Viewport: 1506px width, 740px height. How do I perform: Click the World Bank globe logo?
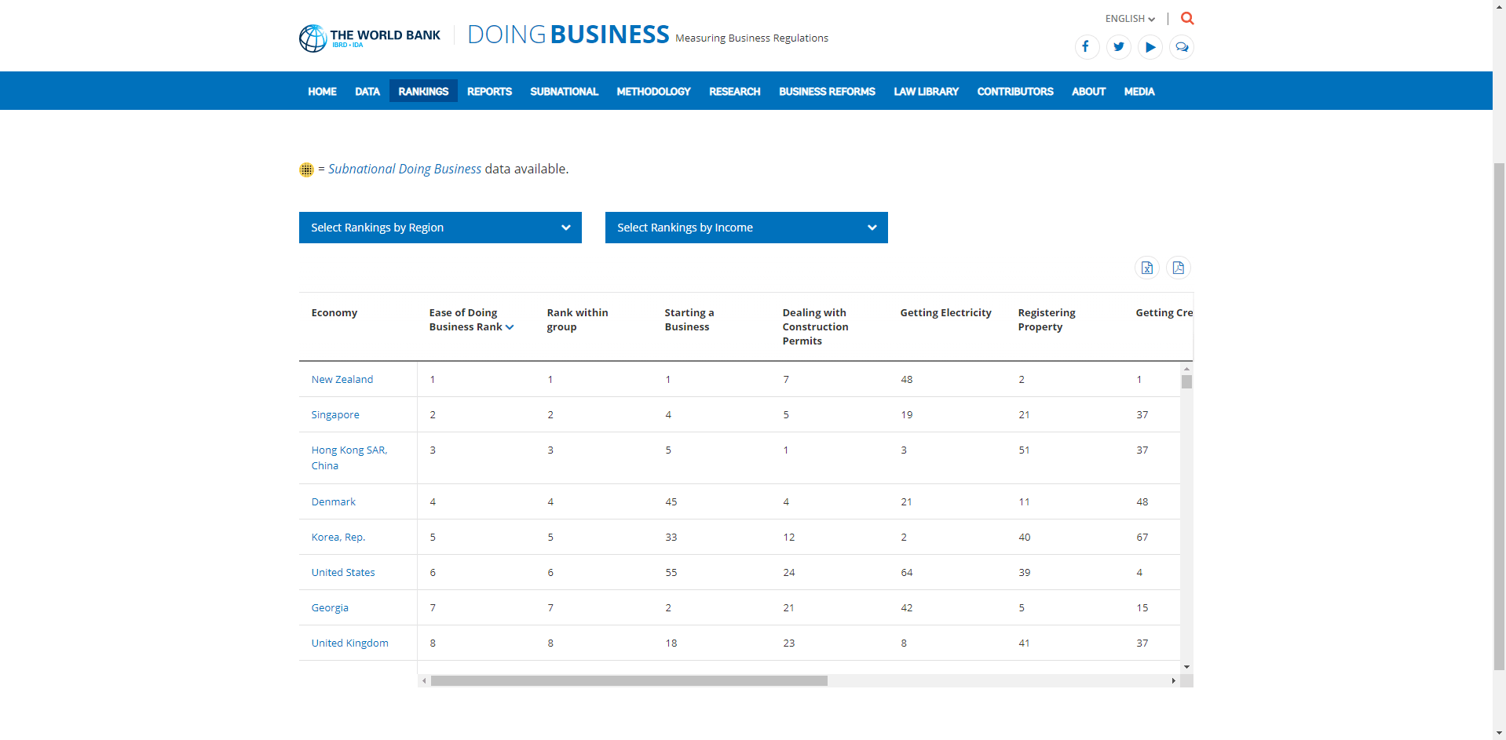click(x=313, y=38)
